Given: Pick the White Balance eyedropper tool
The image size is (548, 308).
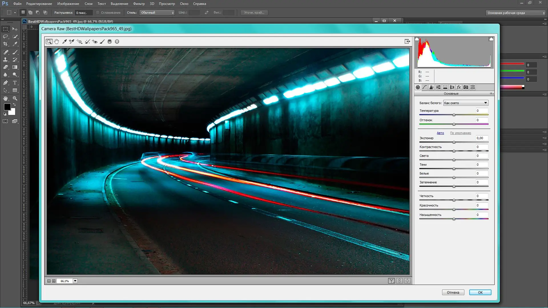Looking at the screenshot, I should (65, 42).
